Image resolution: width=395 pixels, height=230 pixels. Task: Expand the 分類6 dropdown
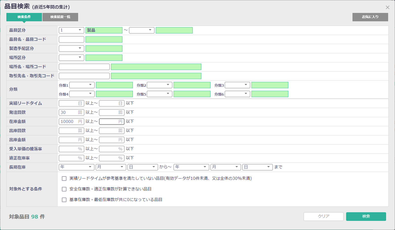[237, 94]
